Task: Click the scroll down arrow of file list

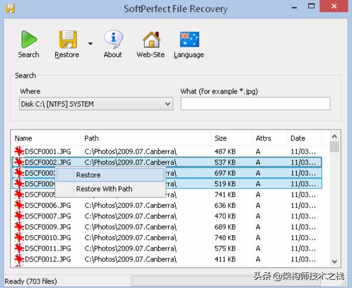Action: 335,262
